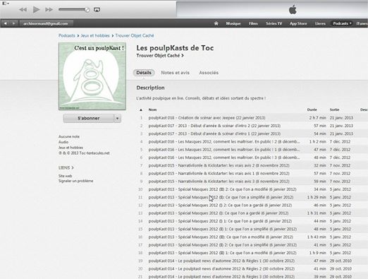368x279 pixels.
Task: Sort episodes by Sortie column header
Action: 334,109
